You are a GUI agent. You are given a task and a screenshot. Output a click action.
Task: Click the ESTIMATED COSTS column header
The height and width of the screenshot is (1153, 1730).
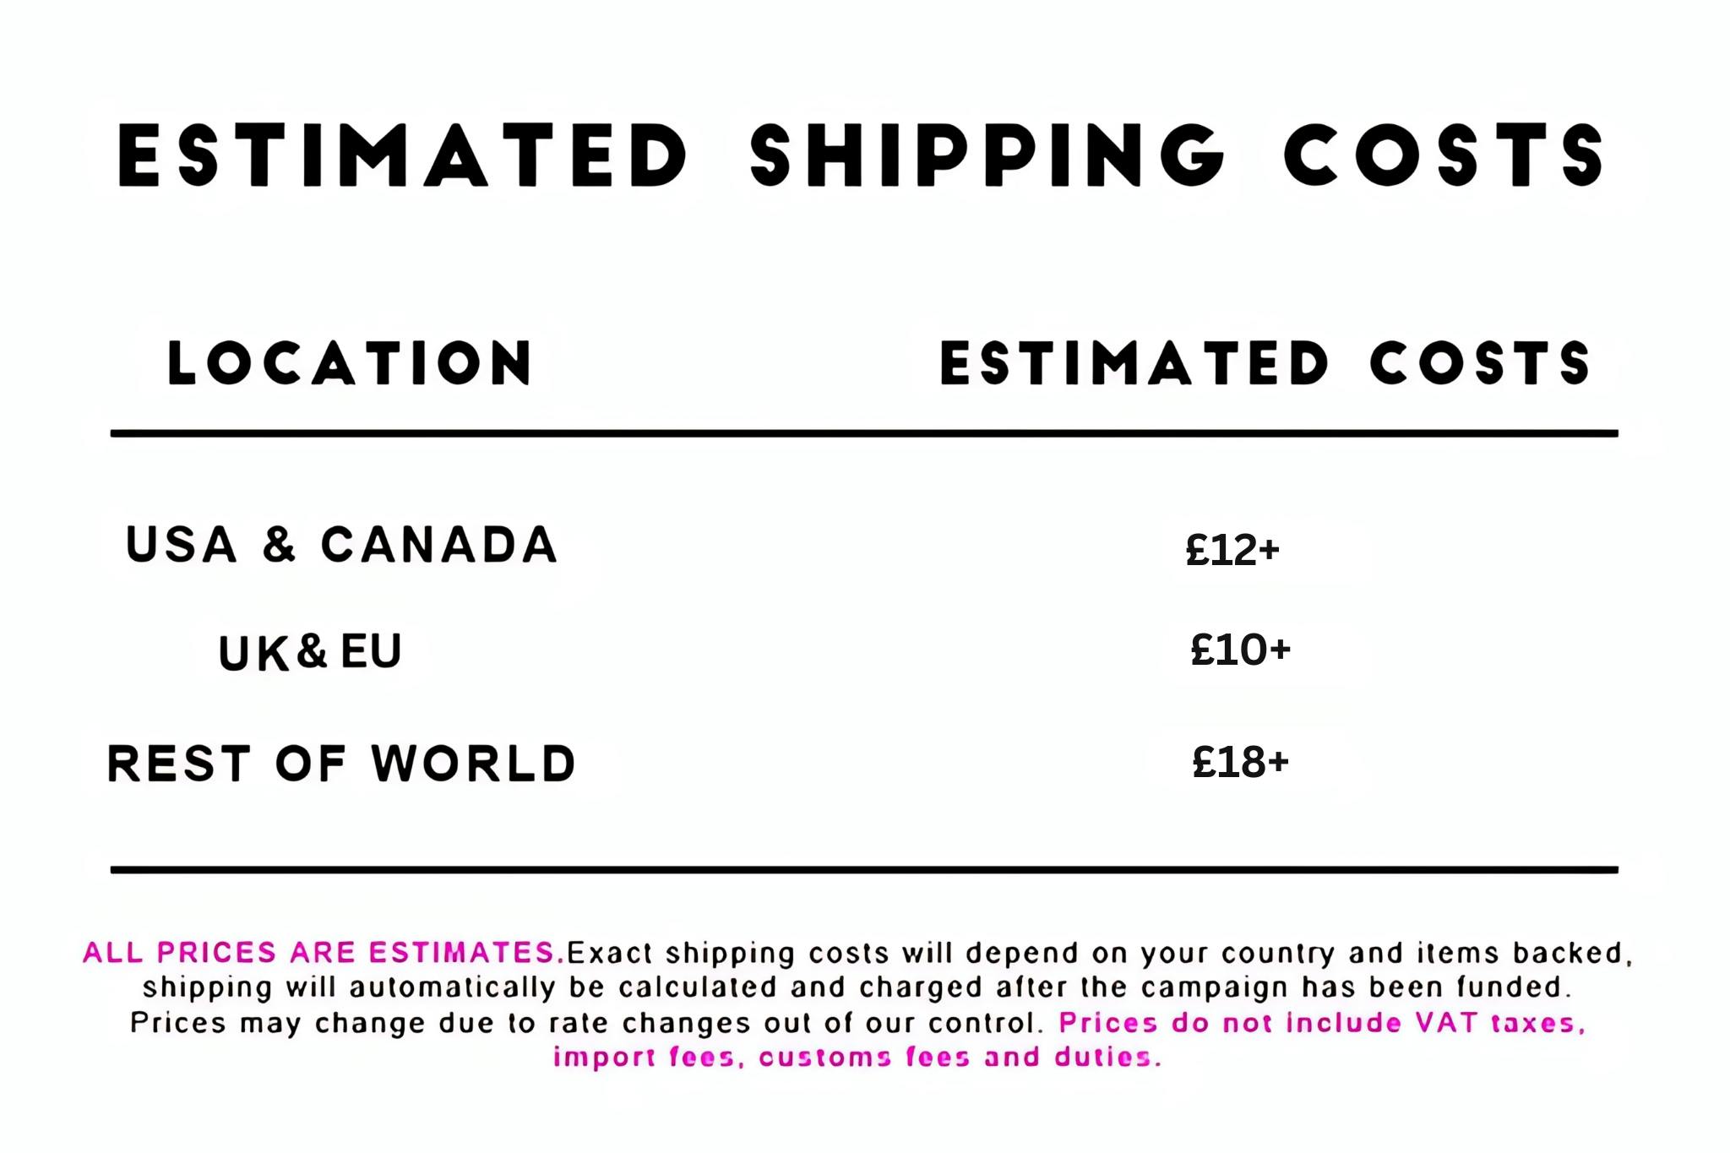(x=1265, y=364)
